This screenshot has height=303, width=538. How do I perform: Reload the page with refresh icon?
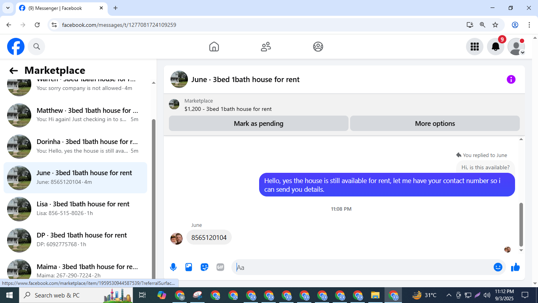[37, 25]
